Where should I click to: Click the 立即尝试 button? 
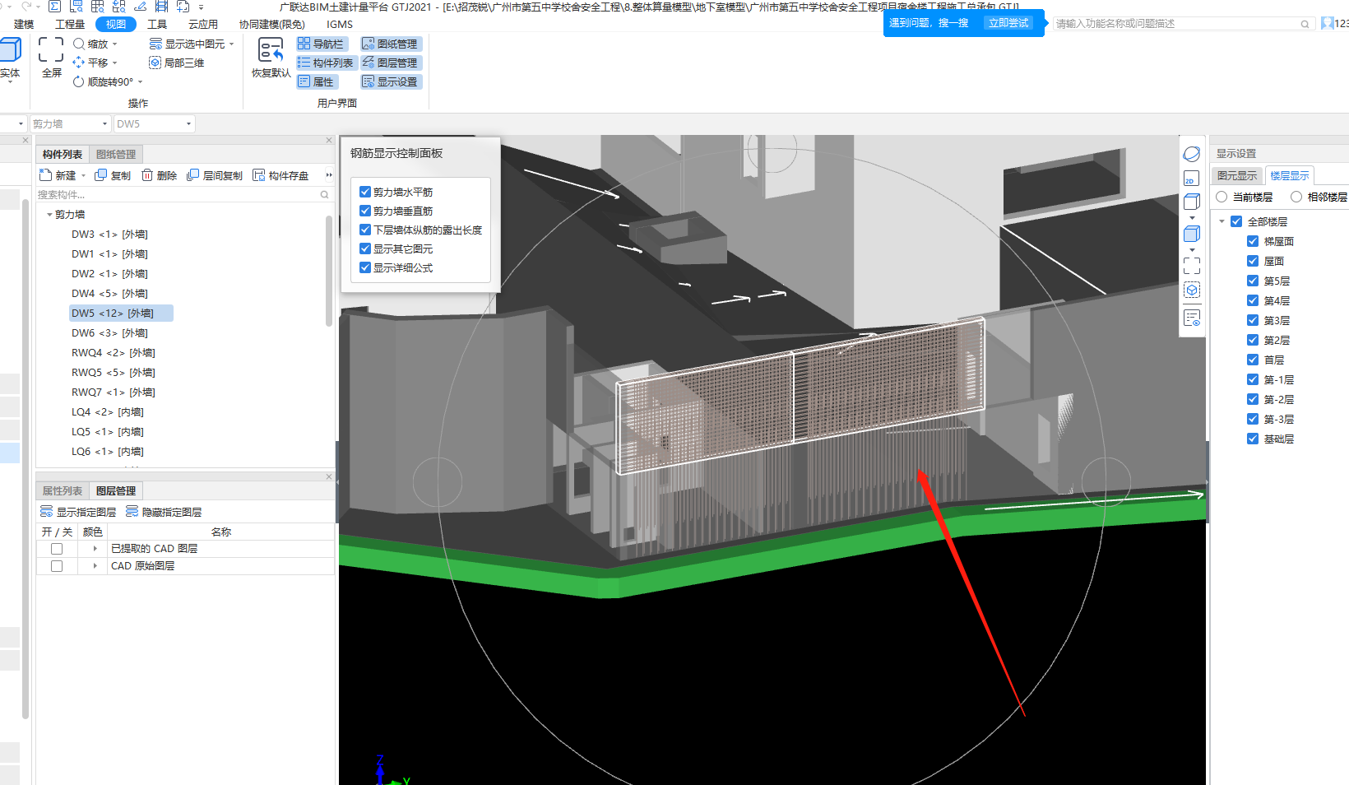point(1008,23)
